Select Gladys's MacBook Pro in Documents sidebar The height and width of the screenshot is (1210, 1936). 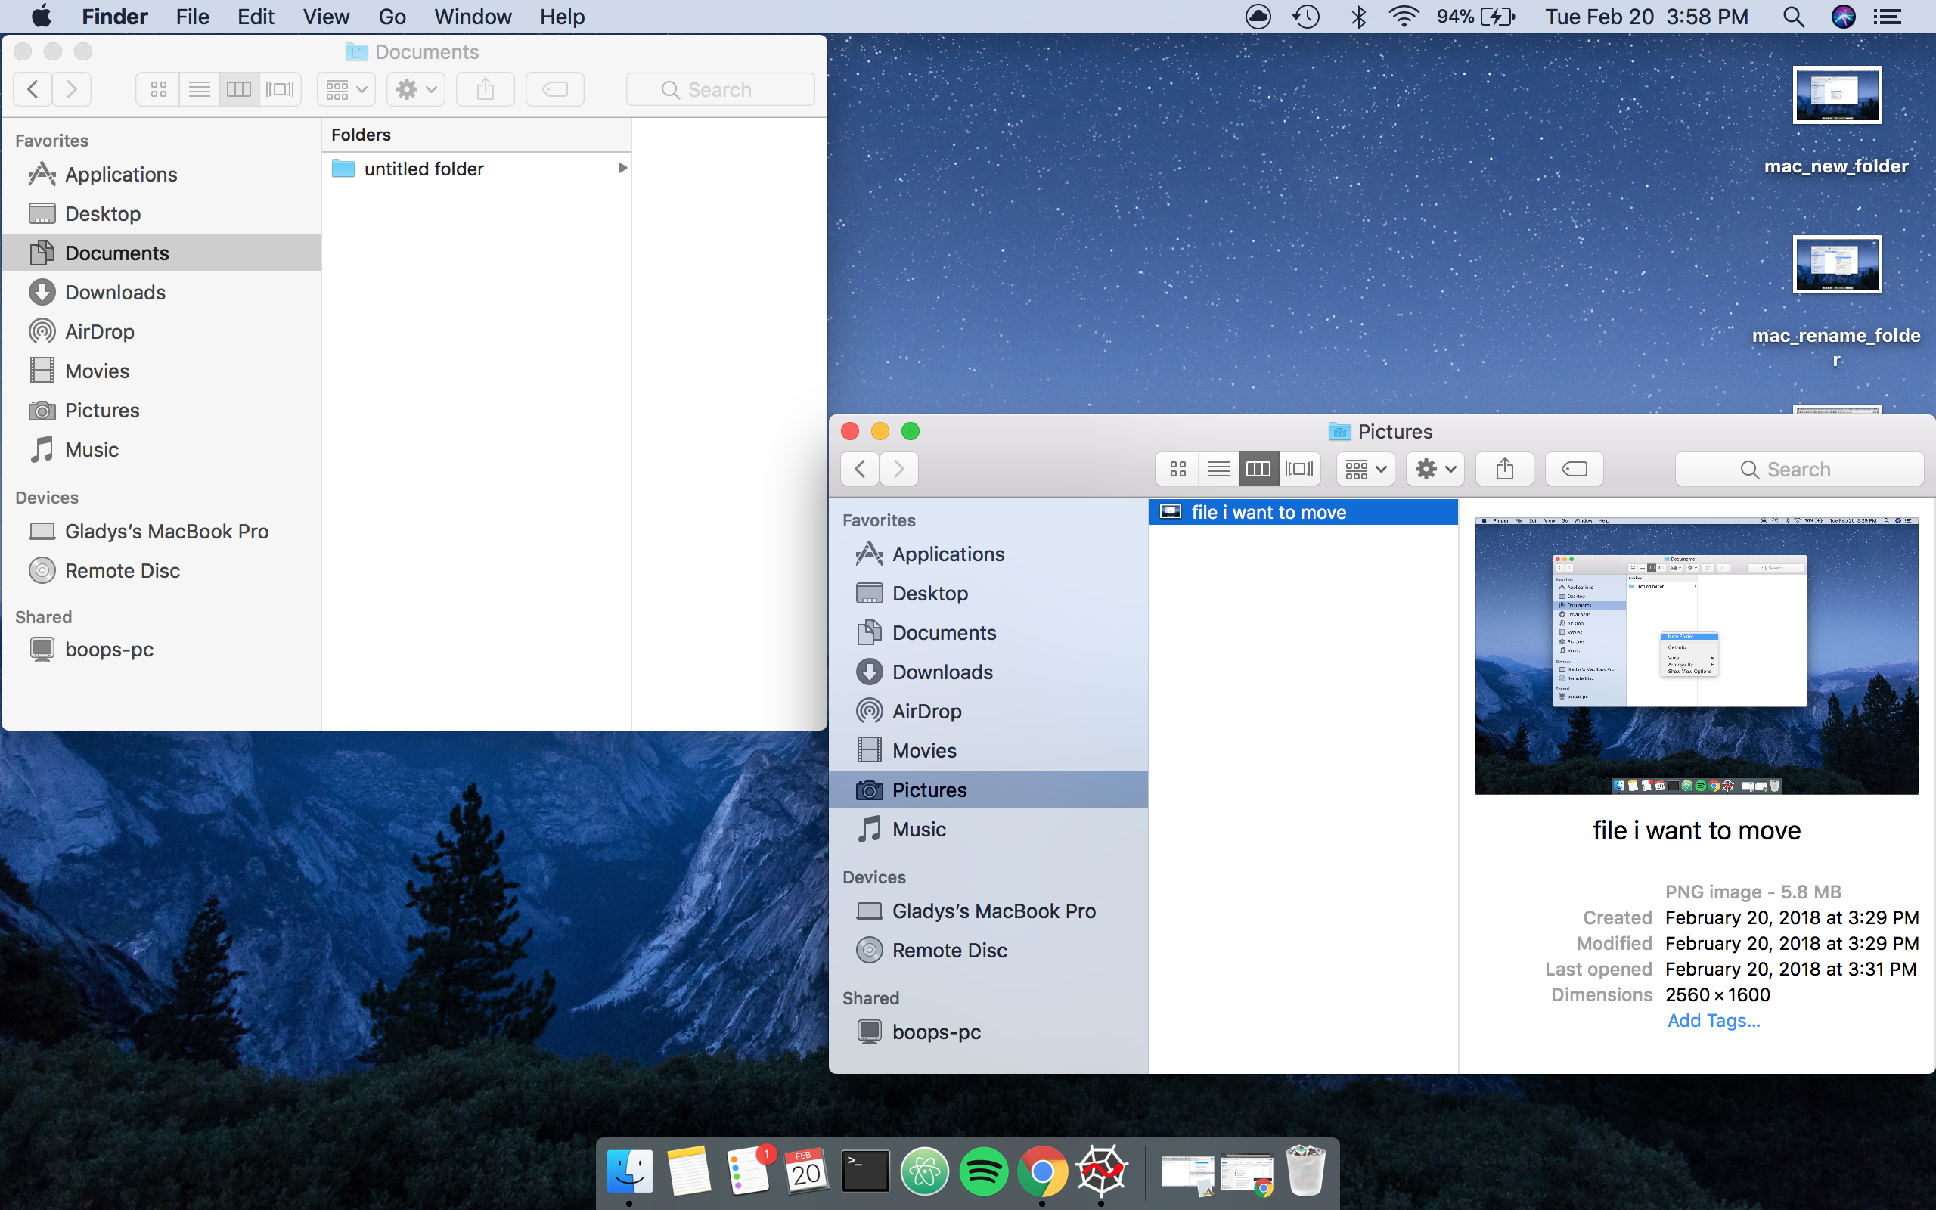pos(162,532)
